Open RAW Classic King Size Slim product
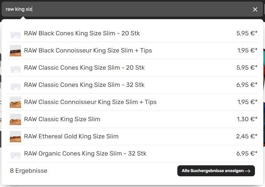The image size is (265, 187). (62, 119)
